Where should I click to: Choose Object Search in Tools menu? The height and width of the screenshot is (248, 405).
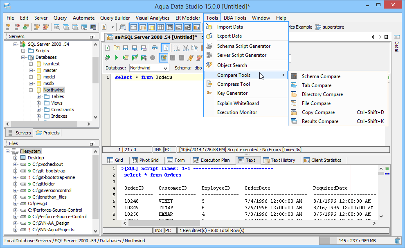(232, 65)
